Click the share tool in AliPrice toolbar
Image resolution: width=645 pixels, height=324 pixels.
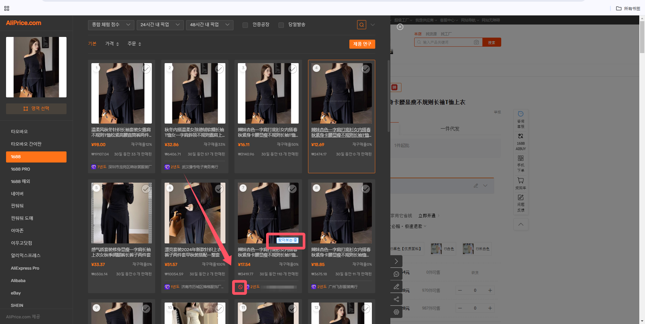[x=396, y=299]
